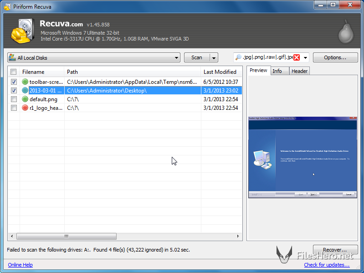Uncheck the toolbar-scre... file checkbox
This screenshot has height=273, width=364.
(14, 82)
